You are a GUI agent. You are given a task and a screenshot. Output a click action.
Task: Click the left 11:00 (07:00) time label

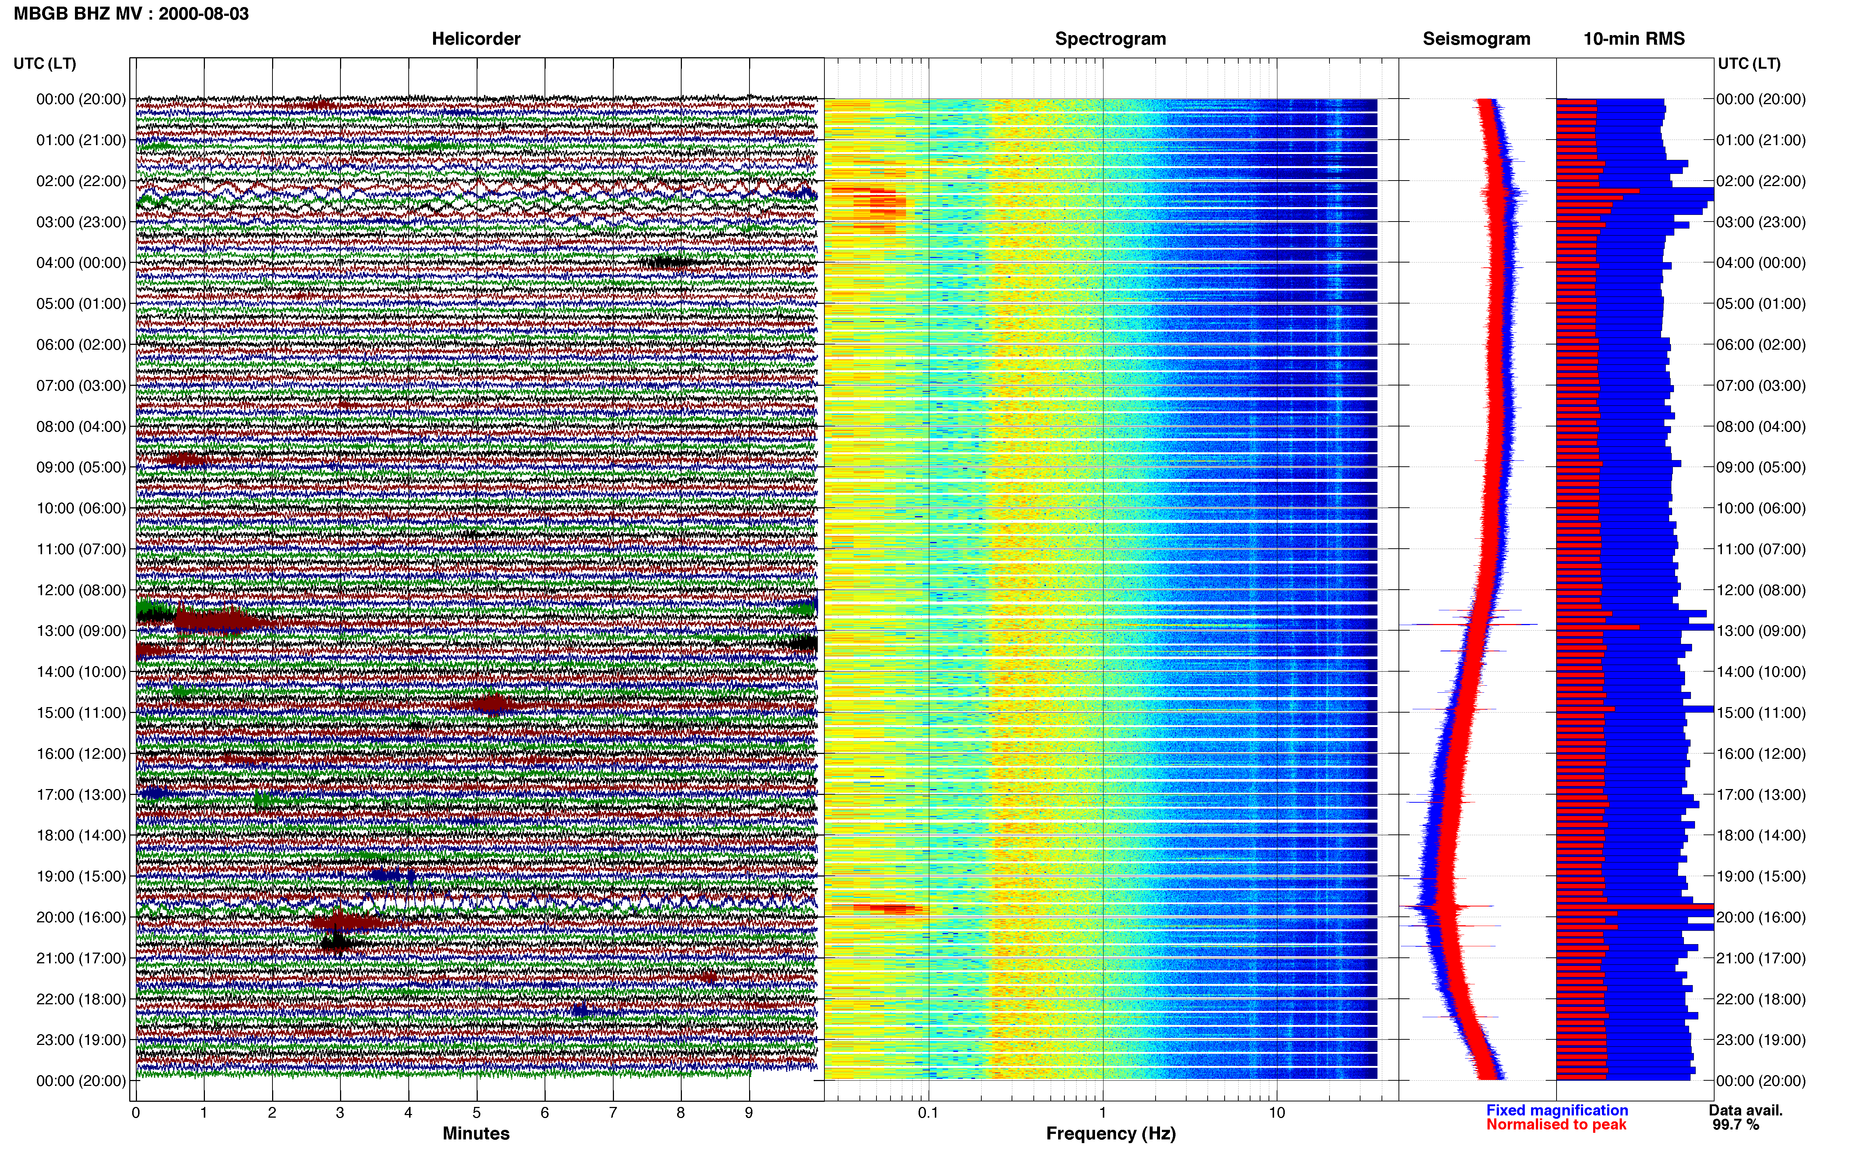81,549
